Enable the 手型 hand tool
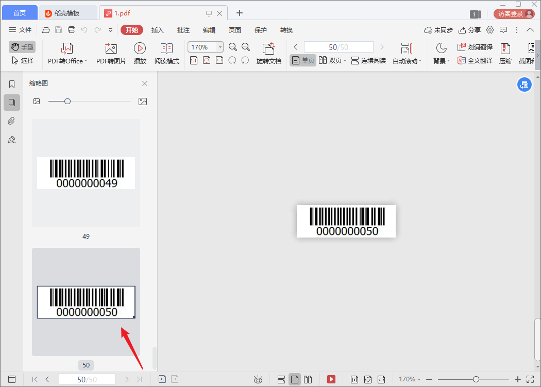 pos(22,47)
